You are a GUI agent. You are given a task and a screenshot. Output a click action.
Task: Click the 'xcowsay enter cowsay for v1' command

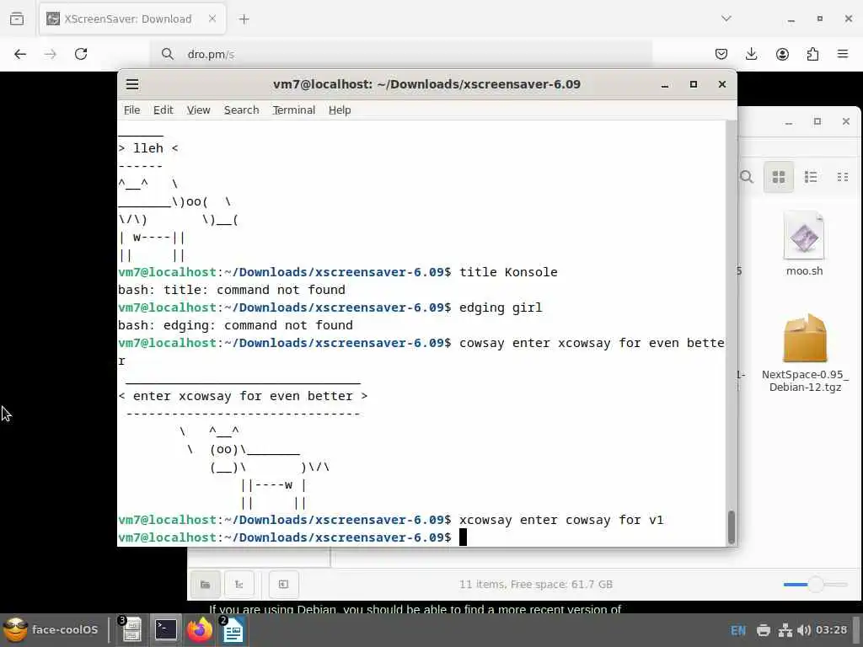pos(561,520)
